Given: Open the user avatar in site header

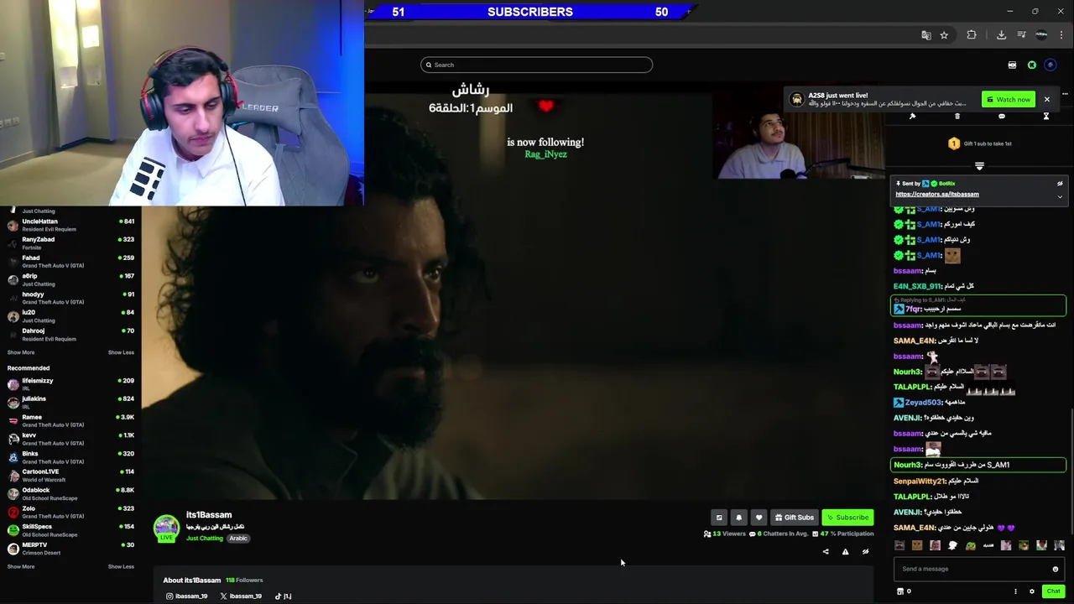Looking at the screenshot, I should pos(1051,65).
